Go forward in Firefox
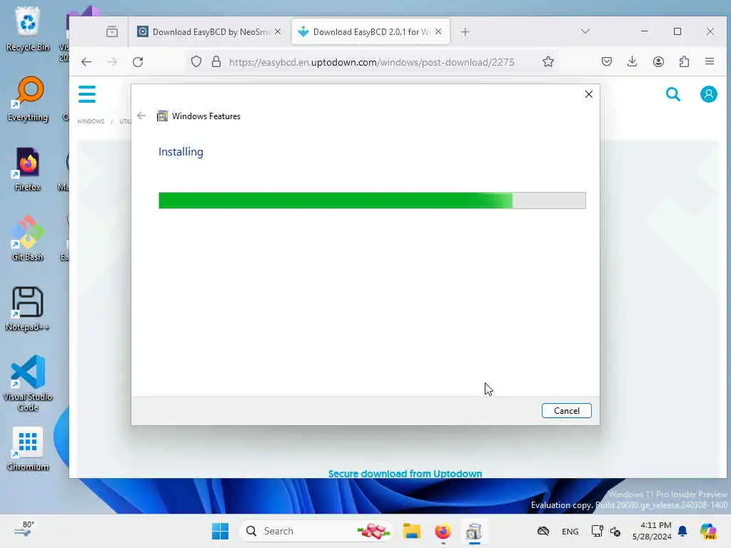The height and width of the screenshot is (548, 731). click(112, 62)
